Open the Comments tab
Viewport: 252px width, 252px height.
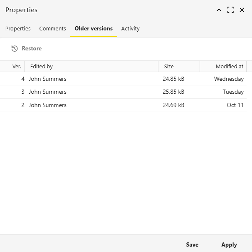[52, 28]
